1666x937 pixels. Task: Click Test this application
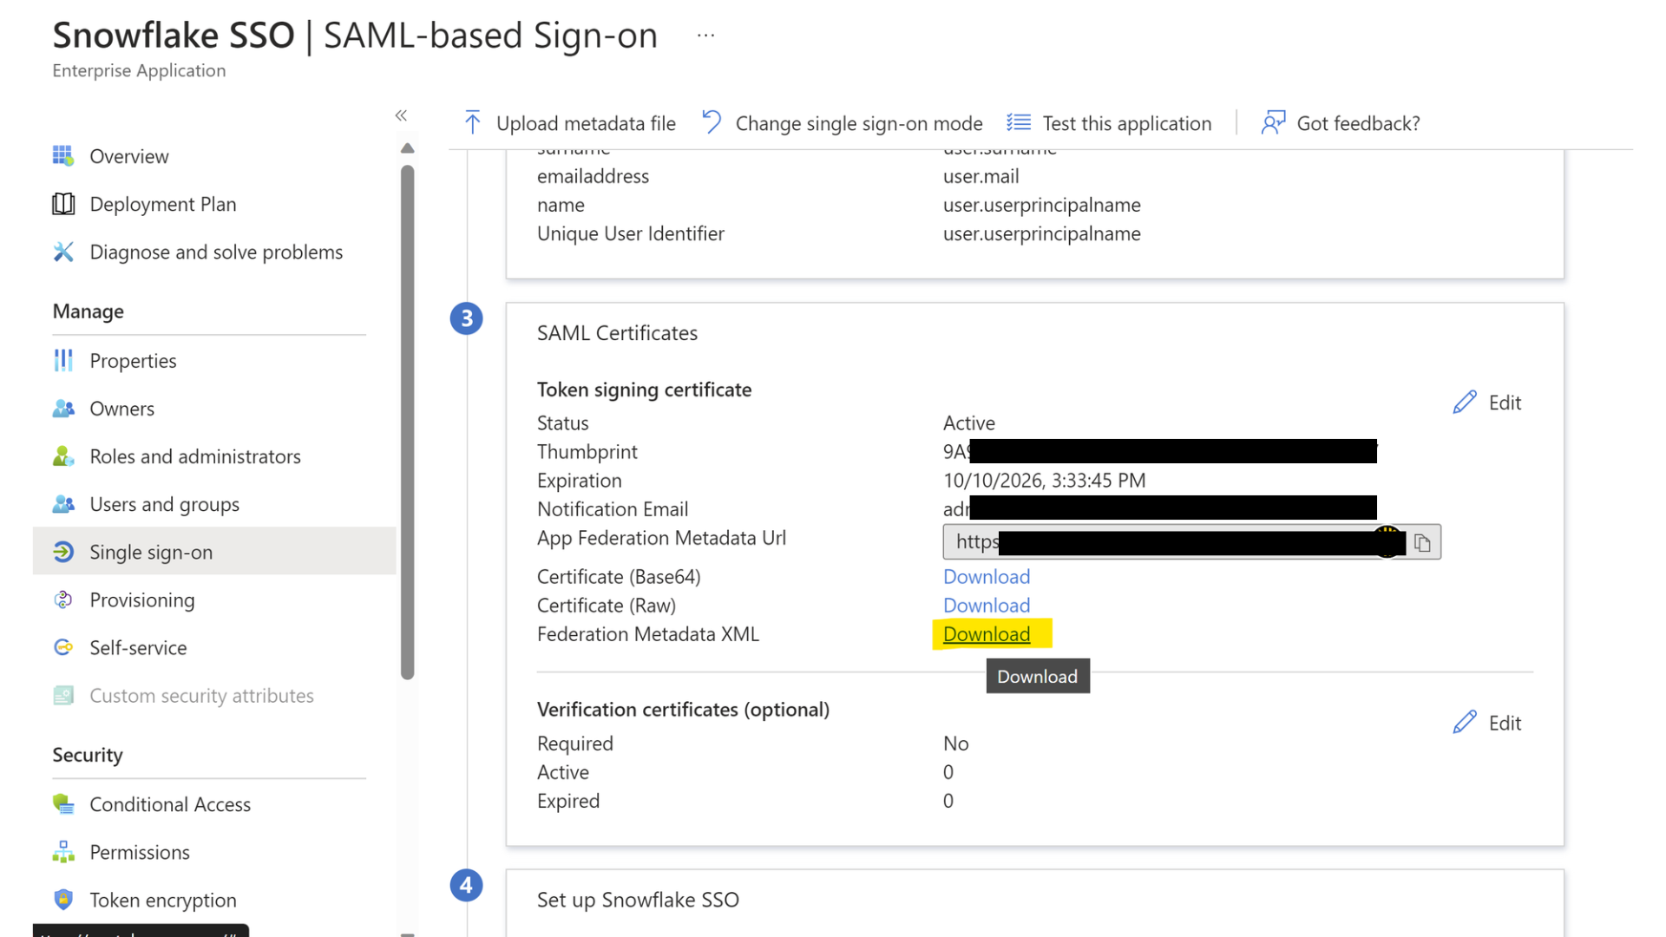1109,123
